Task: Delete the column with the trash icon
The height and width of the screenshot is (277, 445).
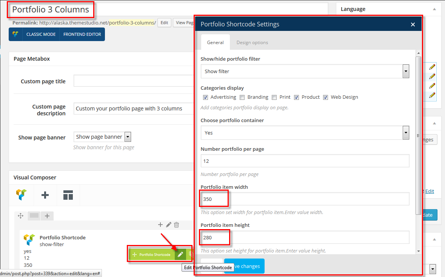Action: 177,225
